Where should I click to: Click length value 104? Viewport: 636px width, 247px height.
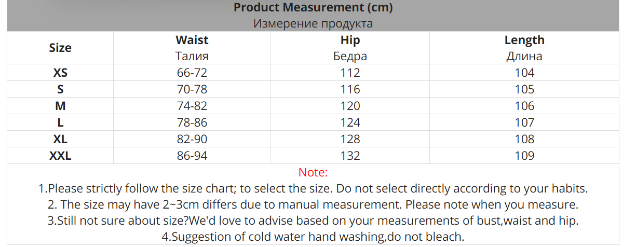[524, 73]
